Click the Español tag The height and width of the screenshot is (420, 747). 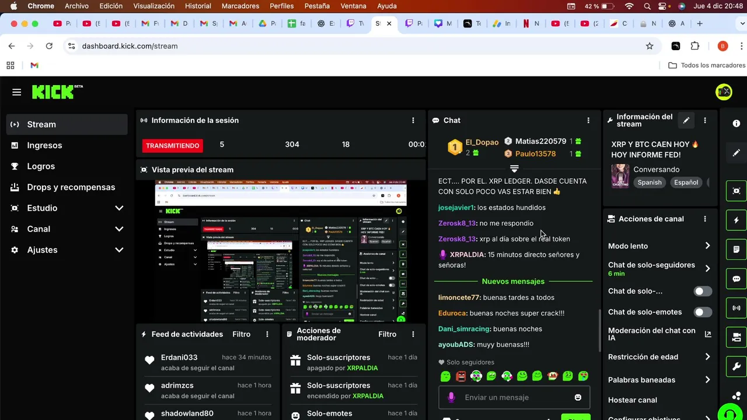[686, 183]
